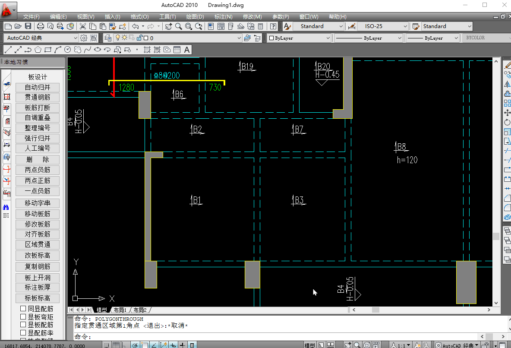Toggle layer lock padlock icon
The image size is (511, 348).
point(139,38)
